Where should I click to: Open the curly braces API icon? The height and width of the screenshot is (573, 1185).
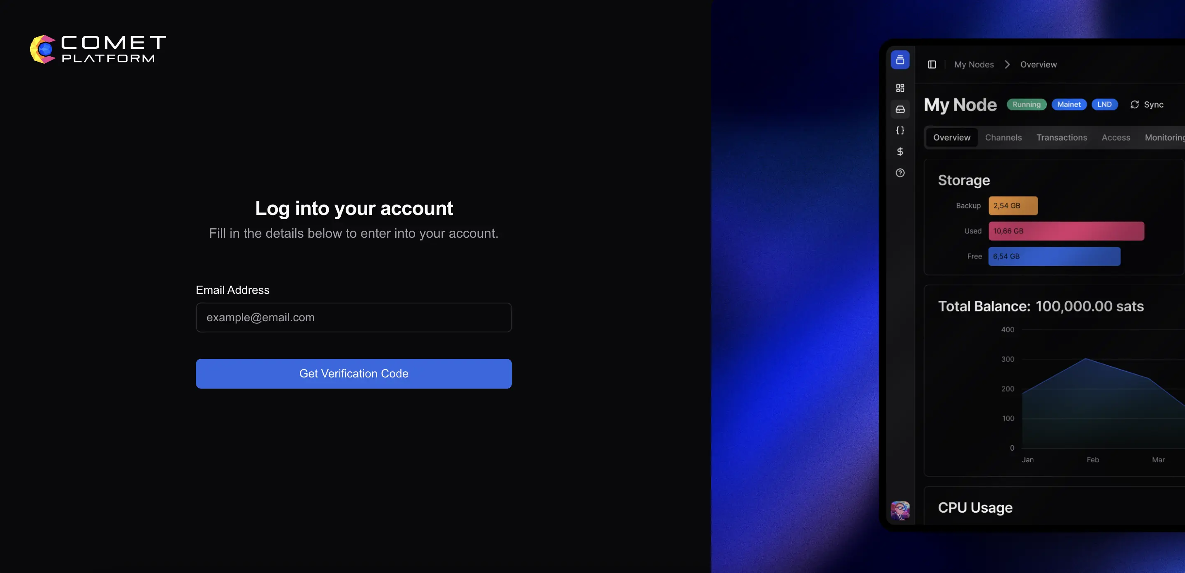(900, 131)
